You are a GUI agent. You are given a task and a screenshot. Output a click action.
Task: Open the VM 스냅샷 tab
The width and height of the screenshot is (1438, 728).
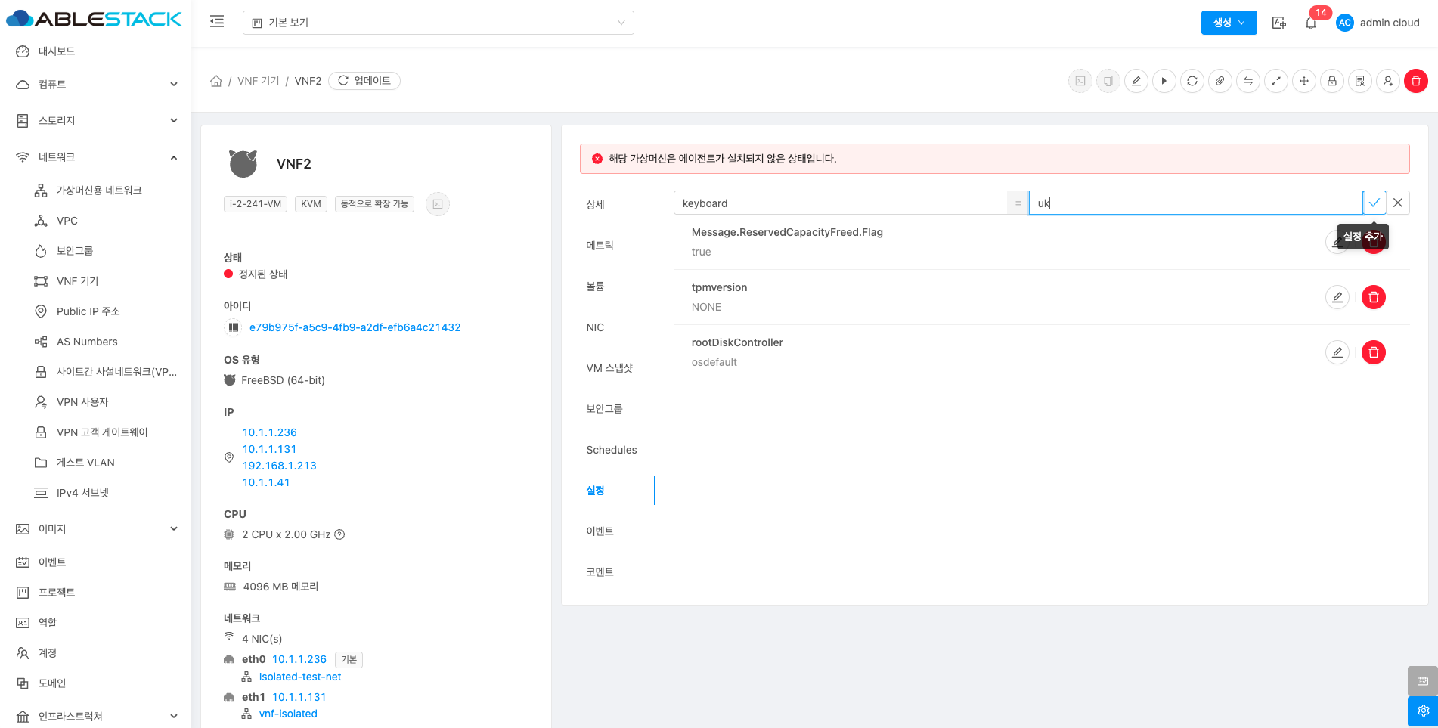click(x=609, y=368)
